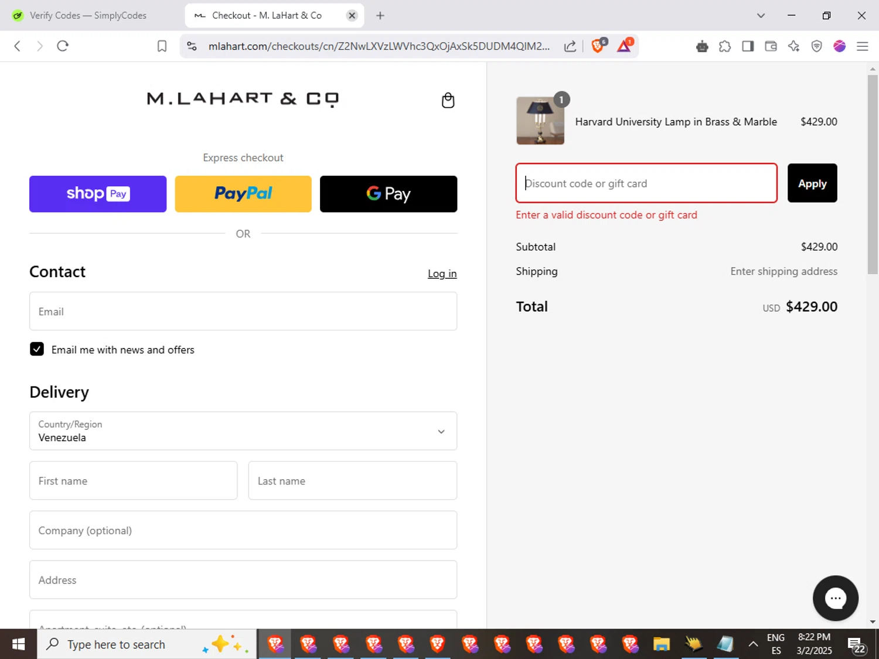This screenshot has height=659, width=879.
Task: Click the Company (optional) field
Action: point(243,530)
